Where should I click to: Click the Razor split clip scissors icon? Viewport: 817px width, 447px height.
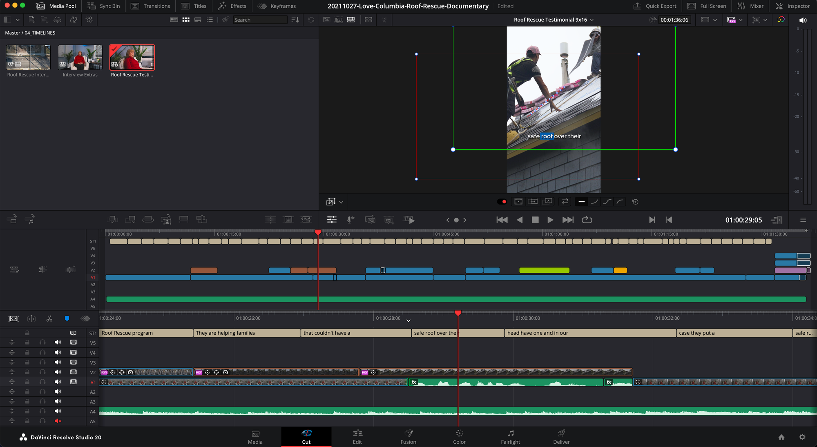[49, 318]
